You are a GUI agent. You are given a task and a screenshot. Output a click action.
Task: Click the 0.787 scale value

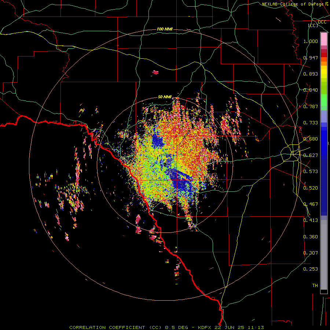pyautogui.click(x=311, y=106)
